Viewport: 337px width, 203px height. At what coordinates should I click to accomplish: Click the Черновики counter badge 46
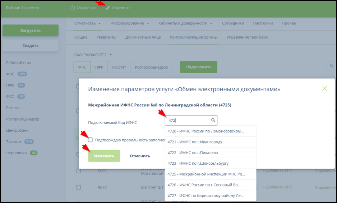[33, 153]
